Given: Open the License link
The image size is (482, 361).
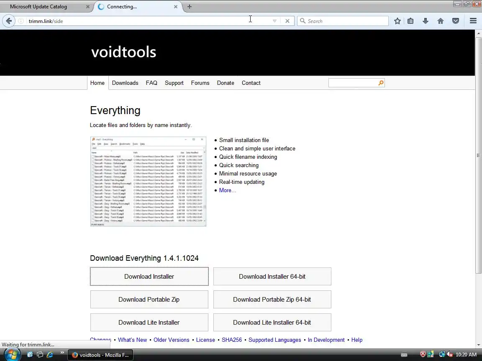Looking at the screenshot, I should [205, 340].
